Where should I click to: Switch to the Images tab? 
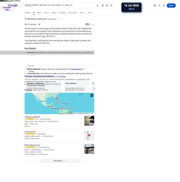point(54,13)
